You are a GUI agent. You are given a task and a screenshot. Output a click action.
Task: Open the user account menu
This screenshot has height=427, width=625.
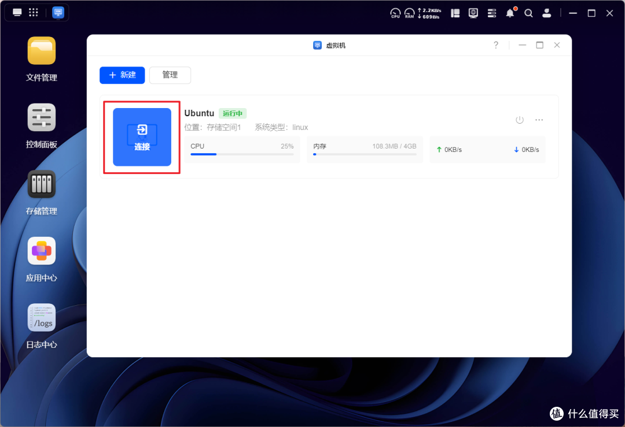coord(547,13)
